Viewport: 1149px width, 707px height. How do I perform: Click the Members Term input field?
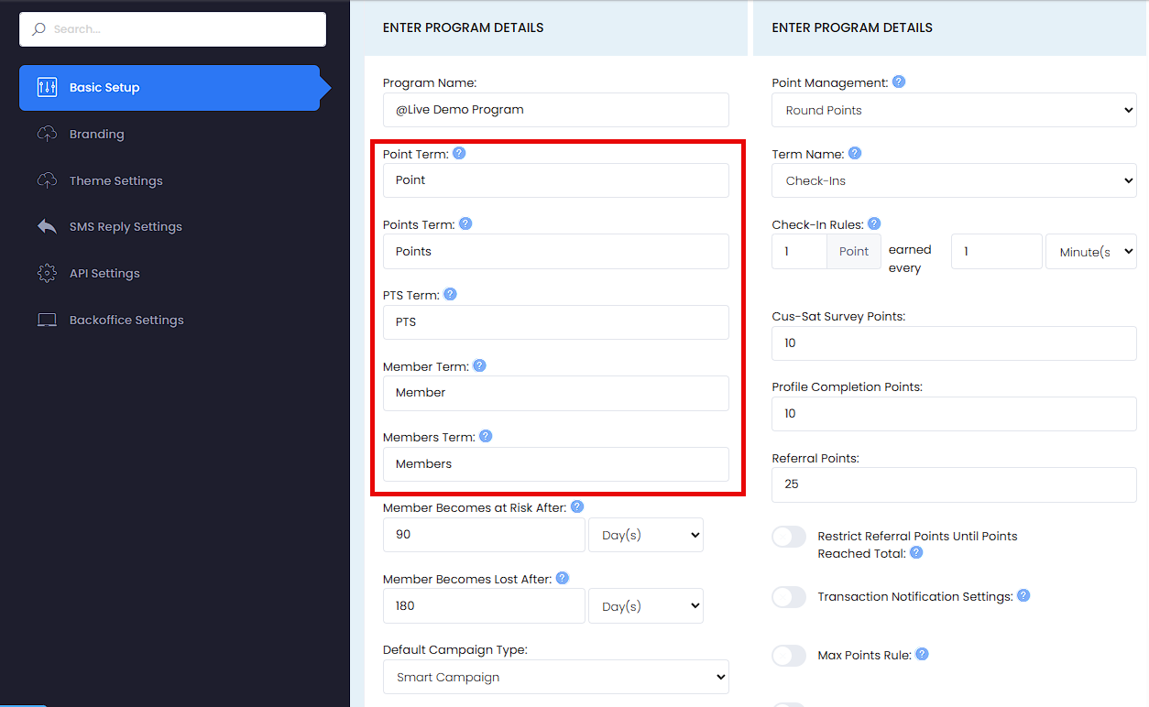pos(556,464)
